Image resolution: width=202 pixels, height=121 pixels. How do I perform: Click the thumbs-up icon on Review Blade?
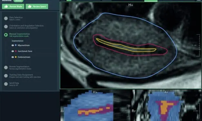(6, 6)
